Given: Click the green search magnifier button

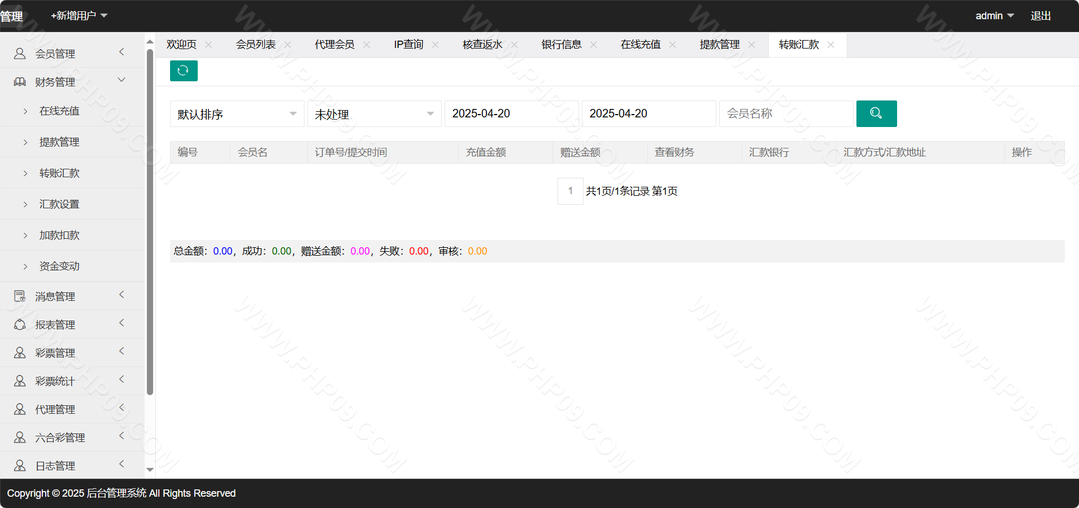Looking at the screenshot, I should click(x=876, y=113).
